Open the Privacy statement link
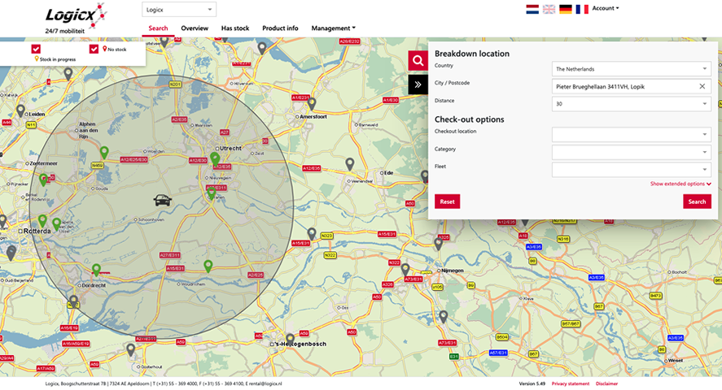Viewport: 722px width, 390px height. tap(570, 383)
